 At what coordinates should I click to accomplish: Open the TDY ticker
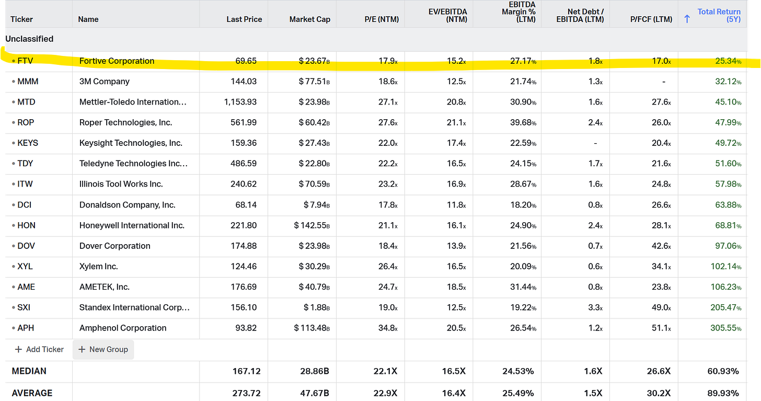coord(25,164)
